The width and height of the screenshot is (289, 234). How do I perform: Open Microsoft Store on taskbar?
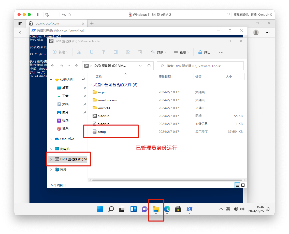(178, 209)
